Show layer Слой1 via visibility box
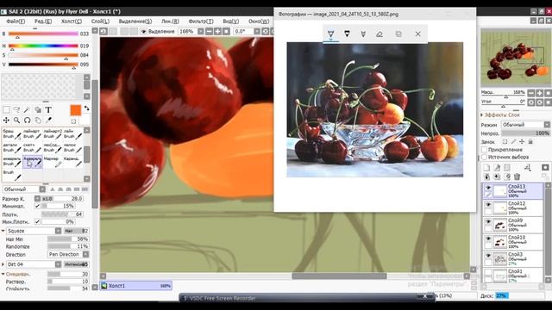552x310 pixels. (488, 272)
